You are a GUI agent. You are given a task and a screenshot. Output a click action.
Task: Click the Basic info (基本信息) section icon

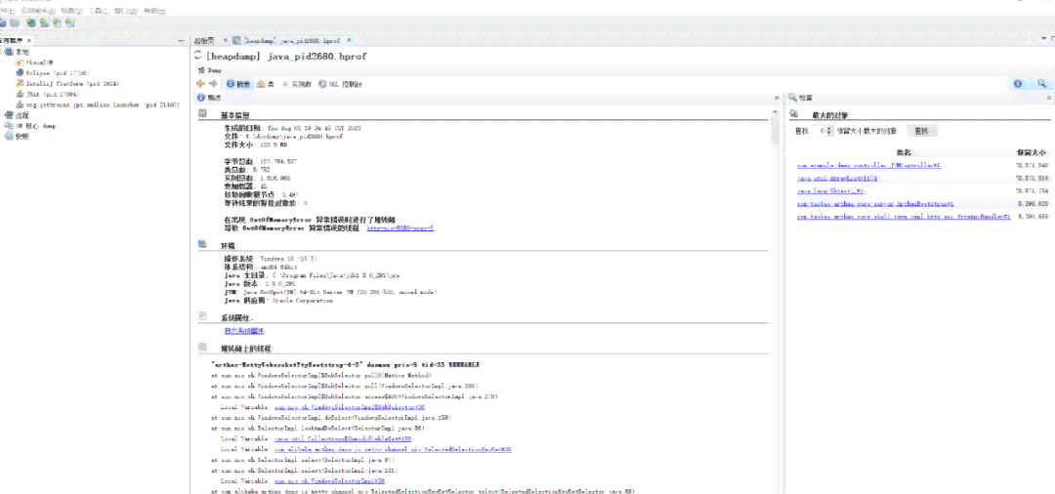202,114
